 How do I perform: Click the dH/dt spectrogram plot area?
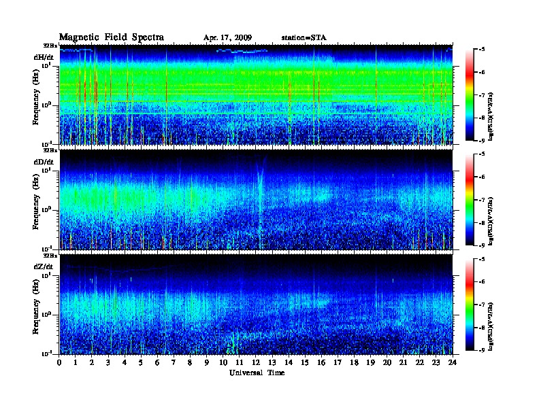(256, 94)
